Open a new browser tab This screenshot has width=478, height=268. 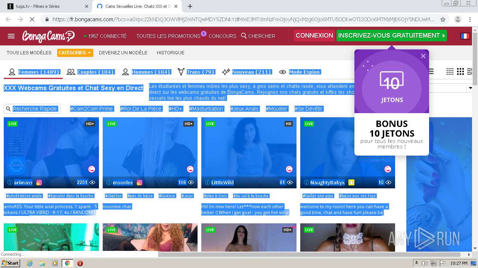click(190, 6)
